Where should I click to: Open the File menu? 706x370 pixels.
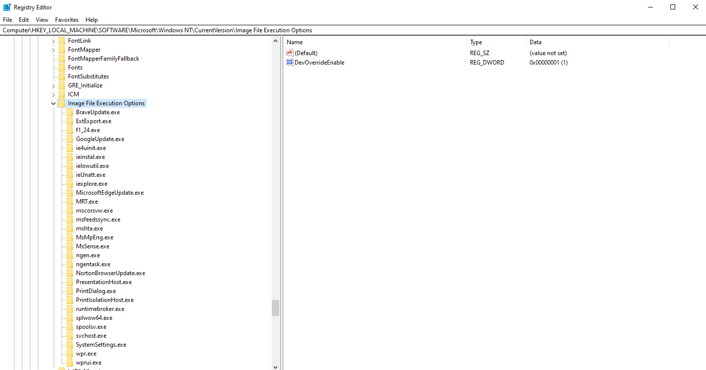pos(7,20)
